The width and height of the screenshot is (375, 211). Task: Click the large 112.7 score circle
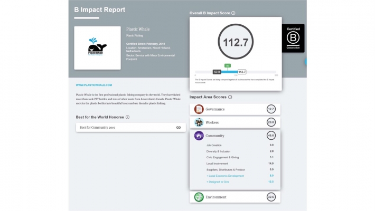235,42
